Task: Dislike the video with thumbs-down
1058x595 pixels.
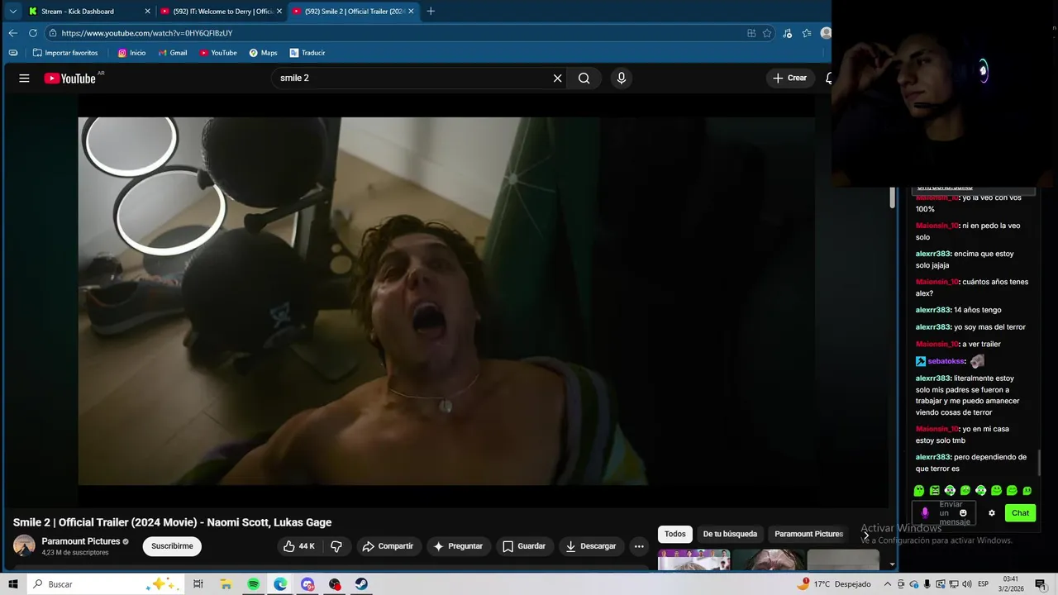Action: (x=336, y=546)
